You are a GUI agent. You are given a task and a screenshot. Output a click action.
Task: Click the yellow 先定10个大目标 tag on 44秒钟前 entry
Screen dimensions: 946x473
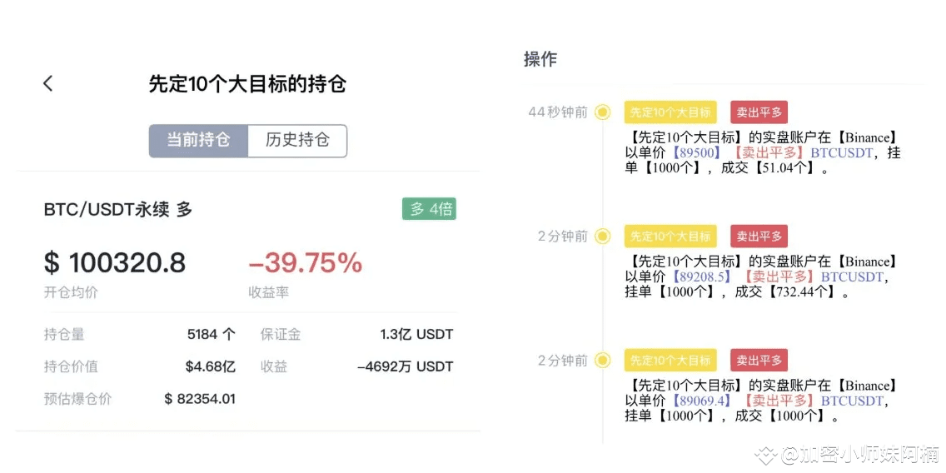pyautogui.click(x=670, y=112)
